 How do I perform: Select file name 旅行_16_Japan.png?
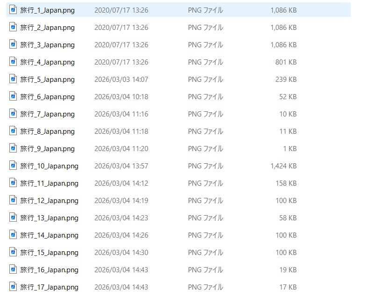tap(49, 270)
